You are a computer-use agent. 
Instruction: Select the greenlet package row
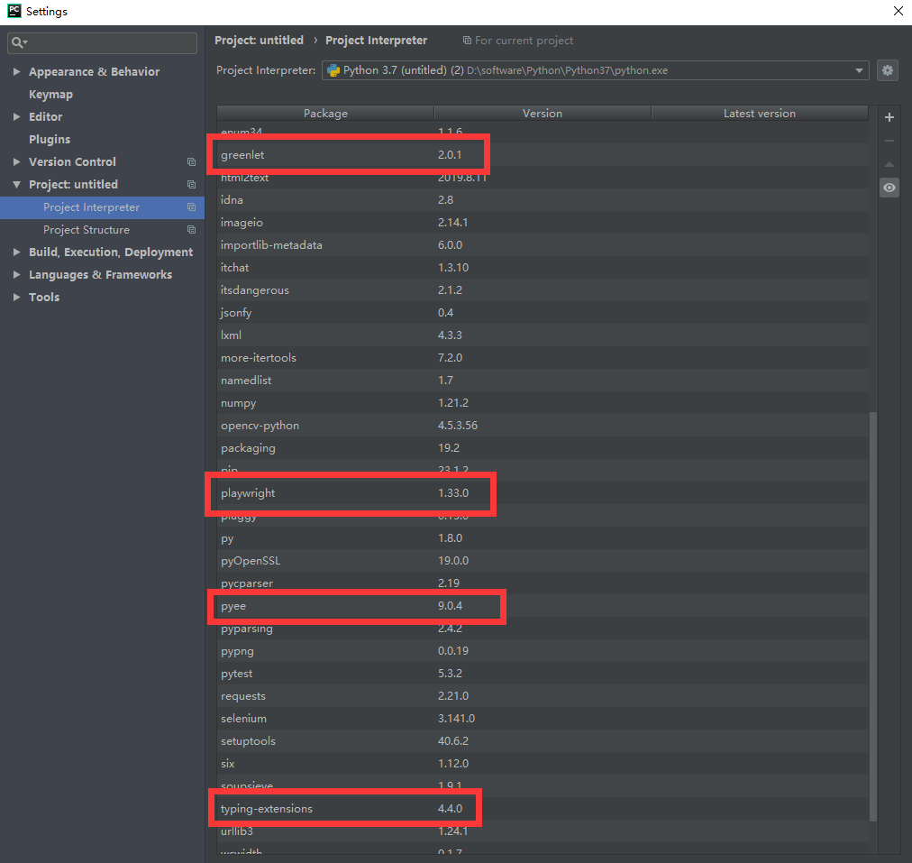point(543,155)
